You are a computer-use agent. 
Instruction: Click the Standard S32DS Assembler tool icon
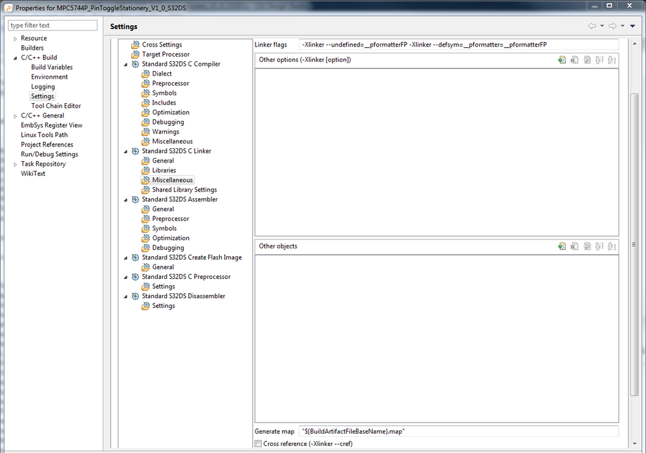pyautogui.click(x=135, y=199)
